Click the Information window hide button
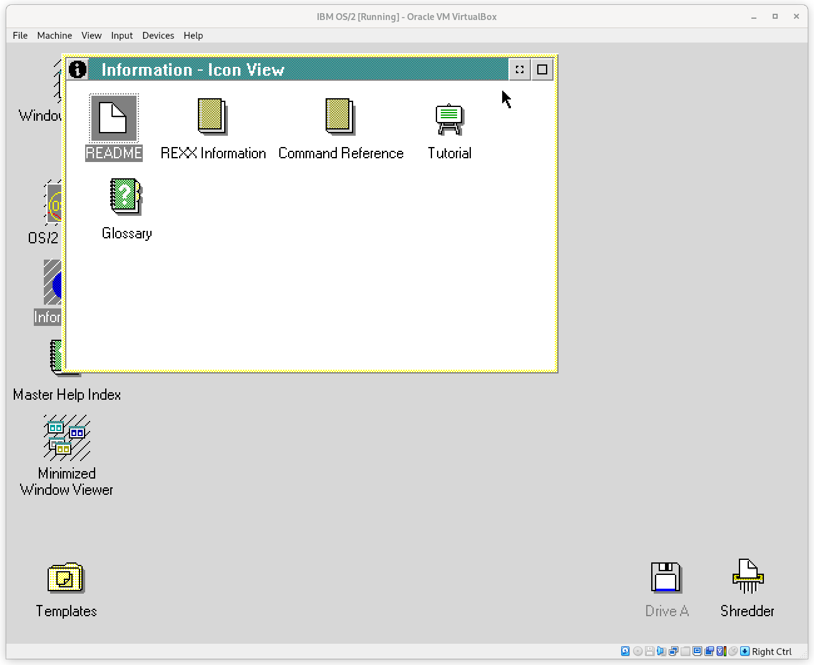Screen dimensions: 814x665 pos(520,69)
